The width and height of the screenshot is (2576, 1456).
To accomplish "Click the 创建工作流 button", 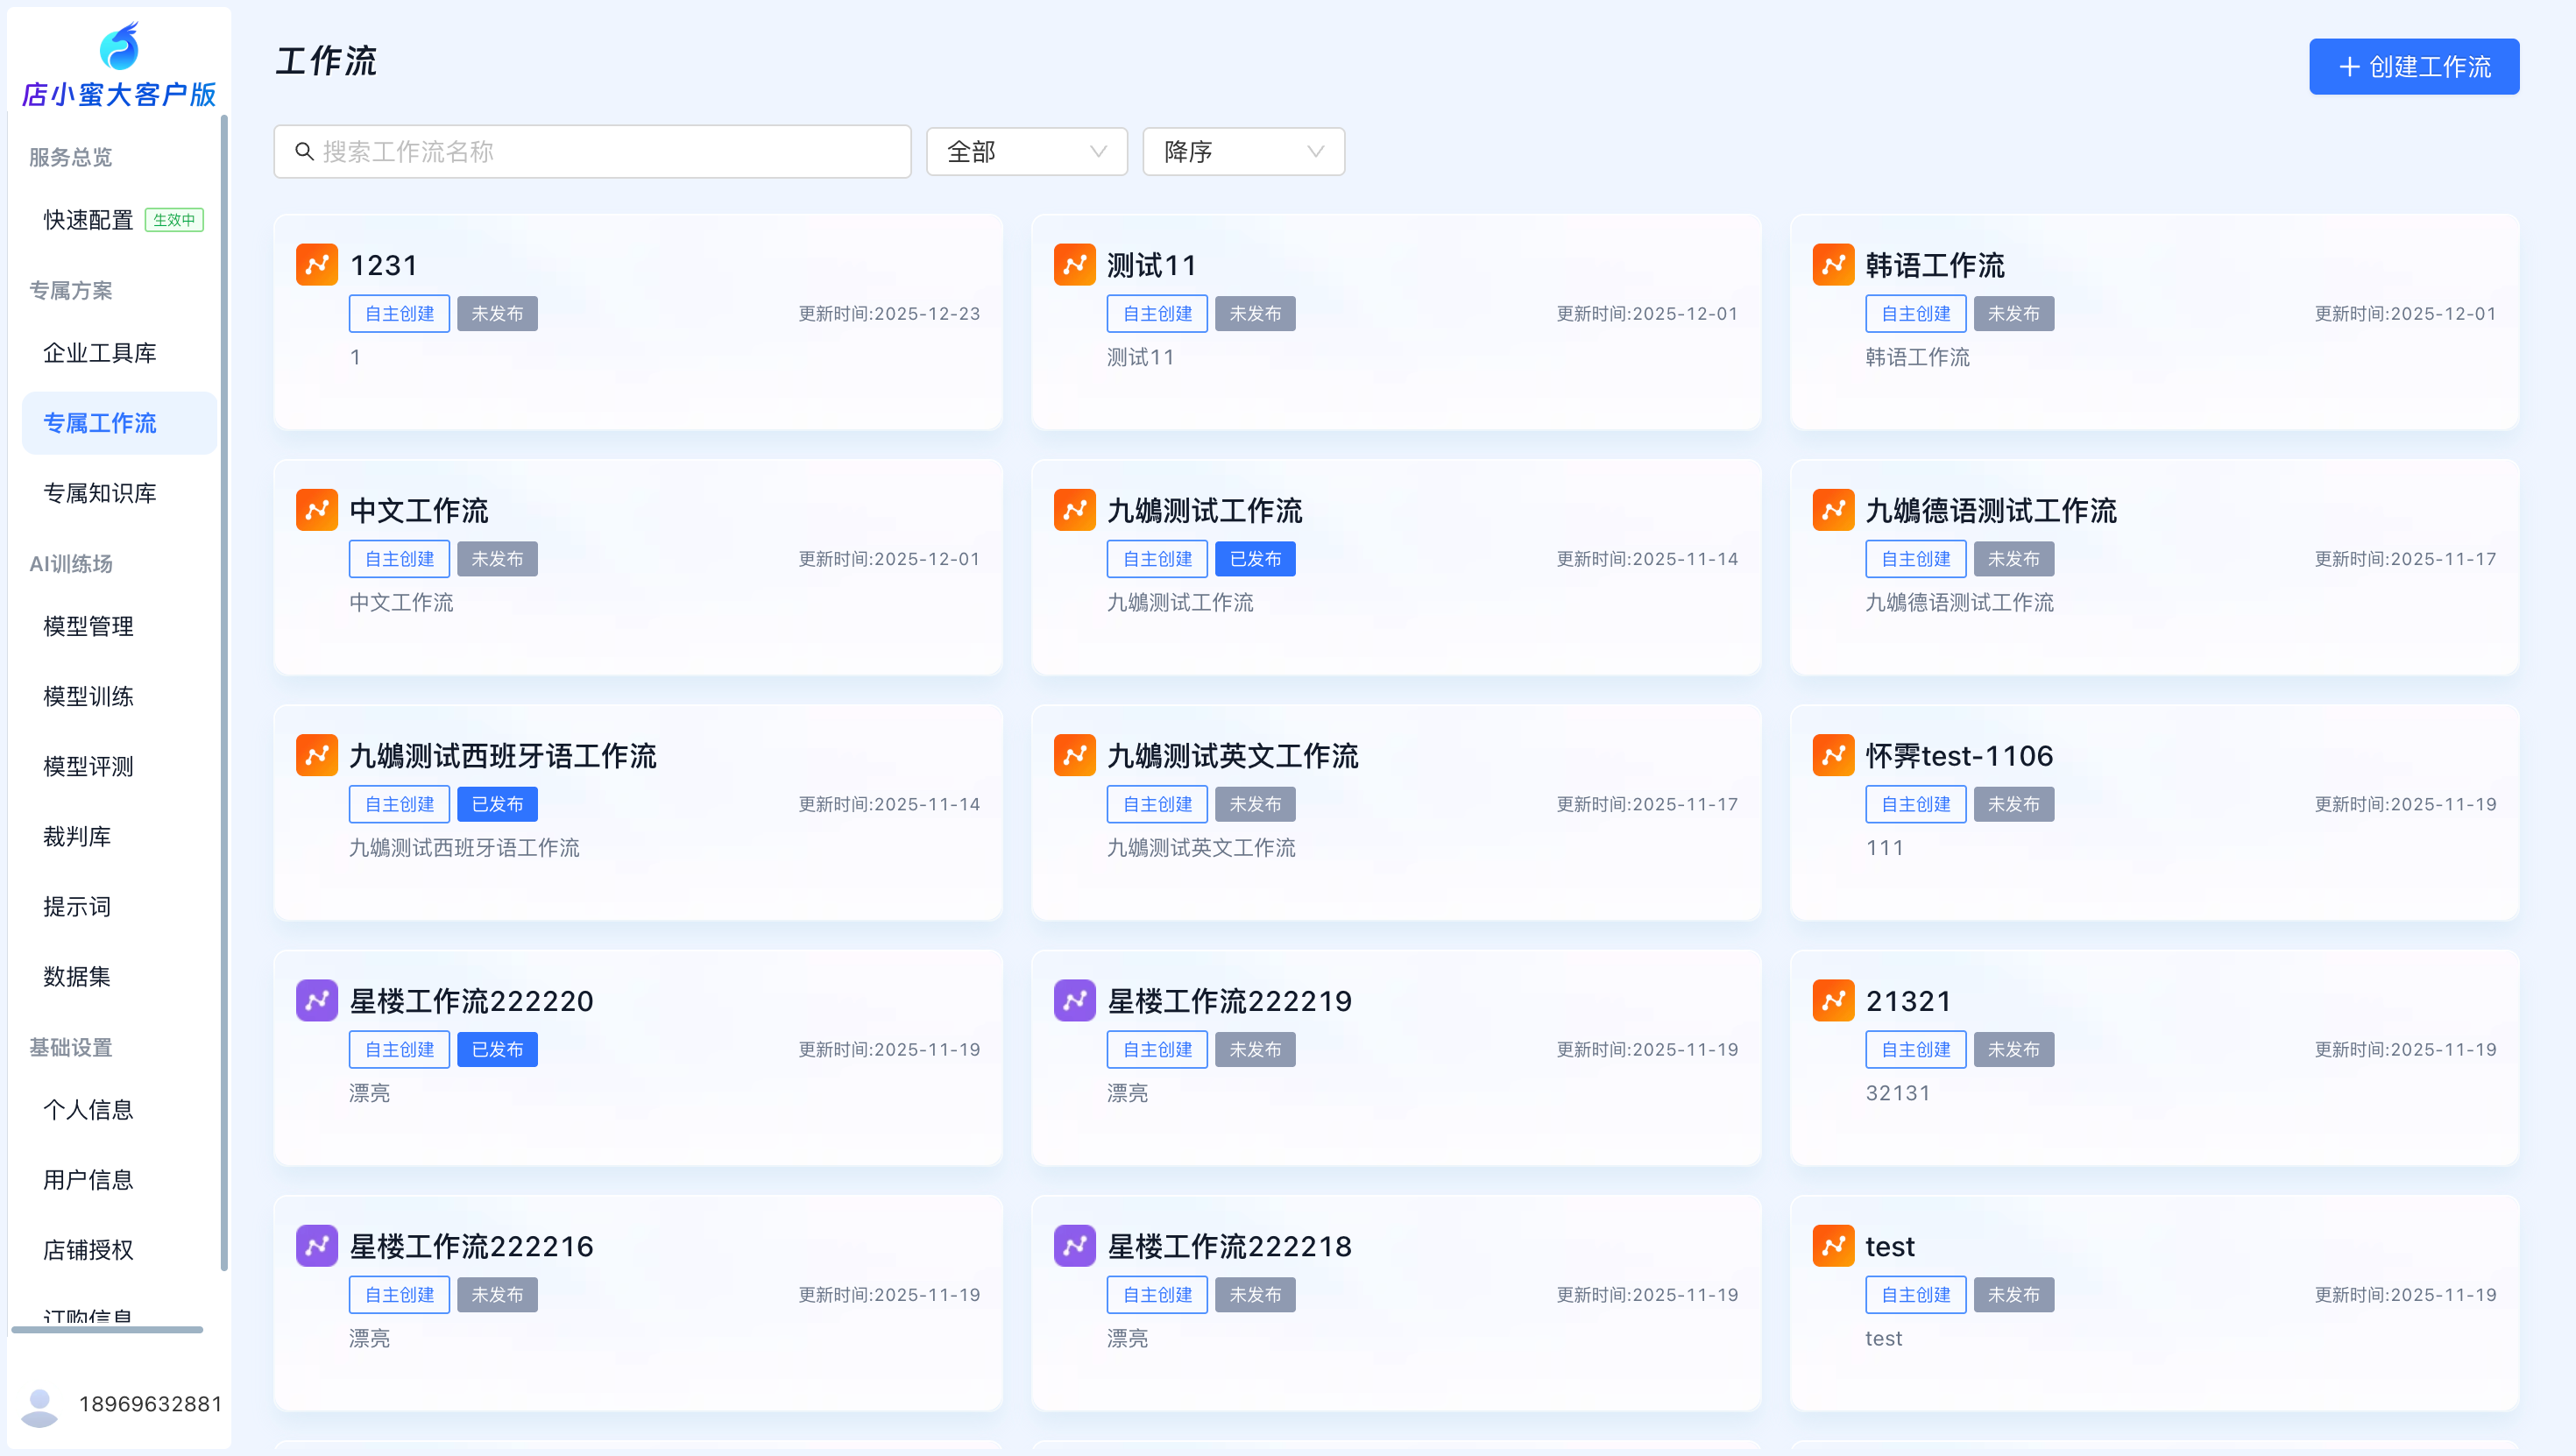I will (2413, 67).
